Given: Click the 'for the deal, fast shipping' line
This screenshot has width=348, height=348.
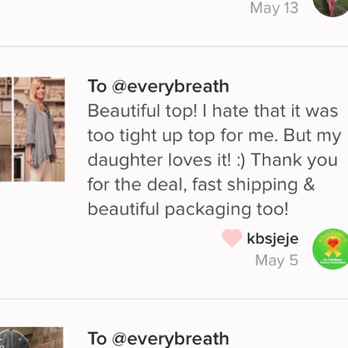Looking at the screenshot, I should 201,185.
